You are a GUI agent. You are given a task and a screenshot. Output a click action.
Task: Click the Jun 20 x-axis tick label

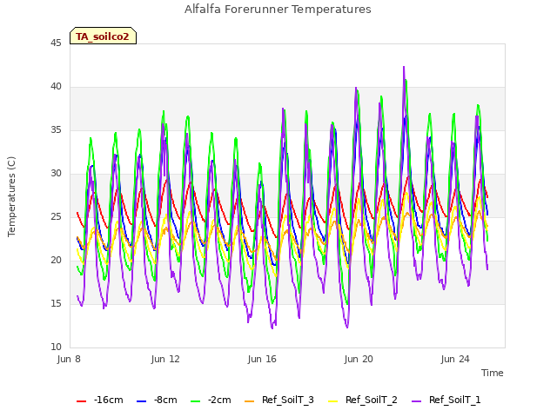[x=359, y=359]
